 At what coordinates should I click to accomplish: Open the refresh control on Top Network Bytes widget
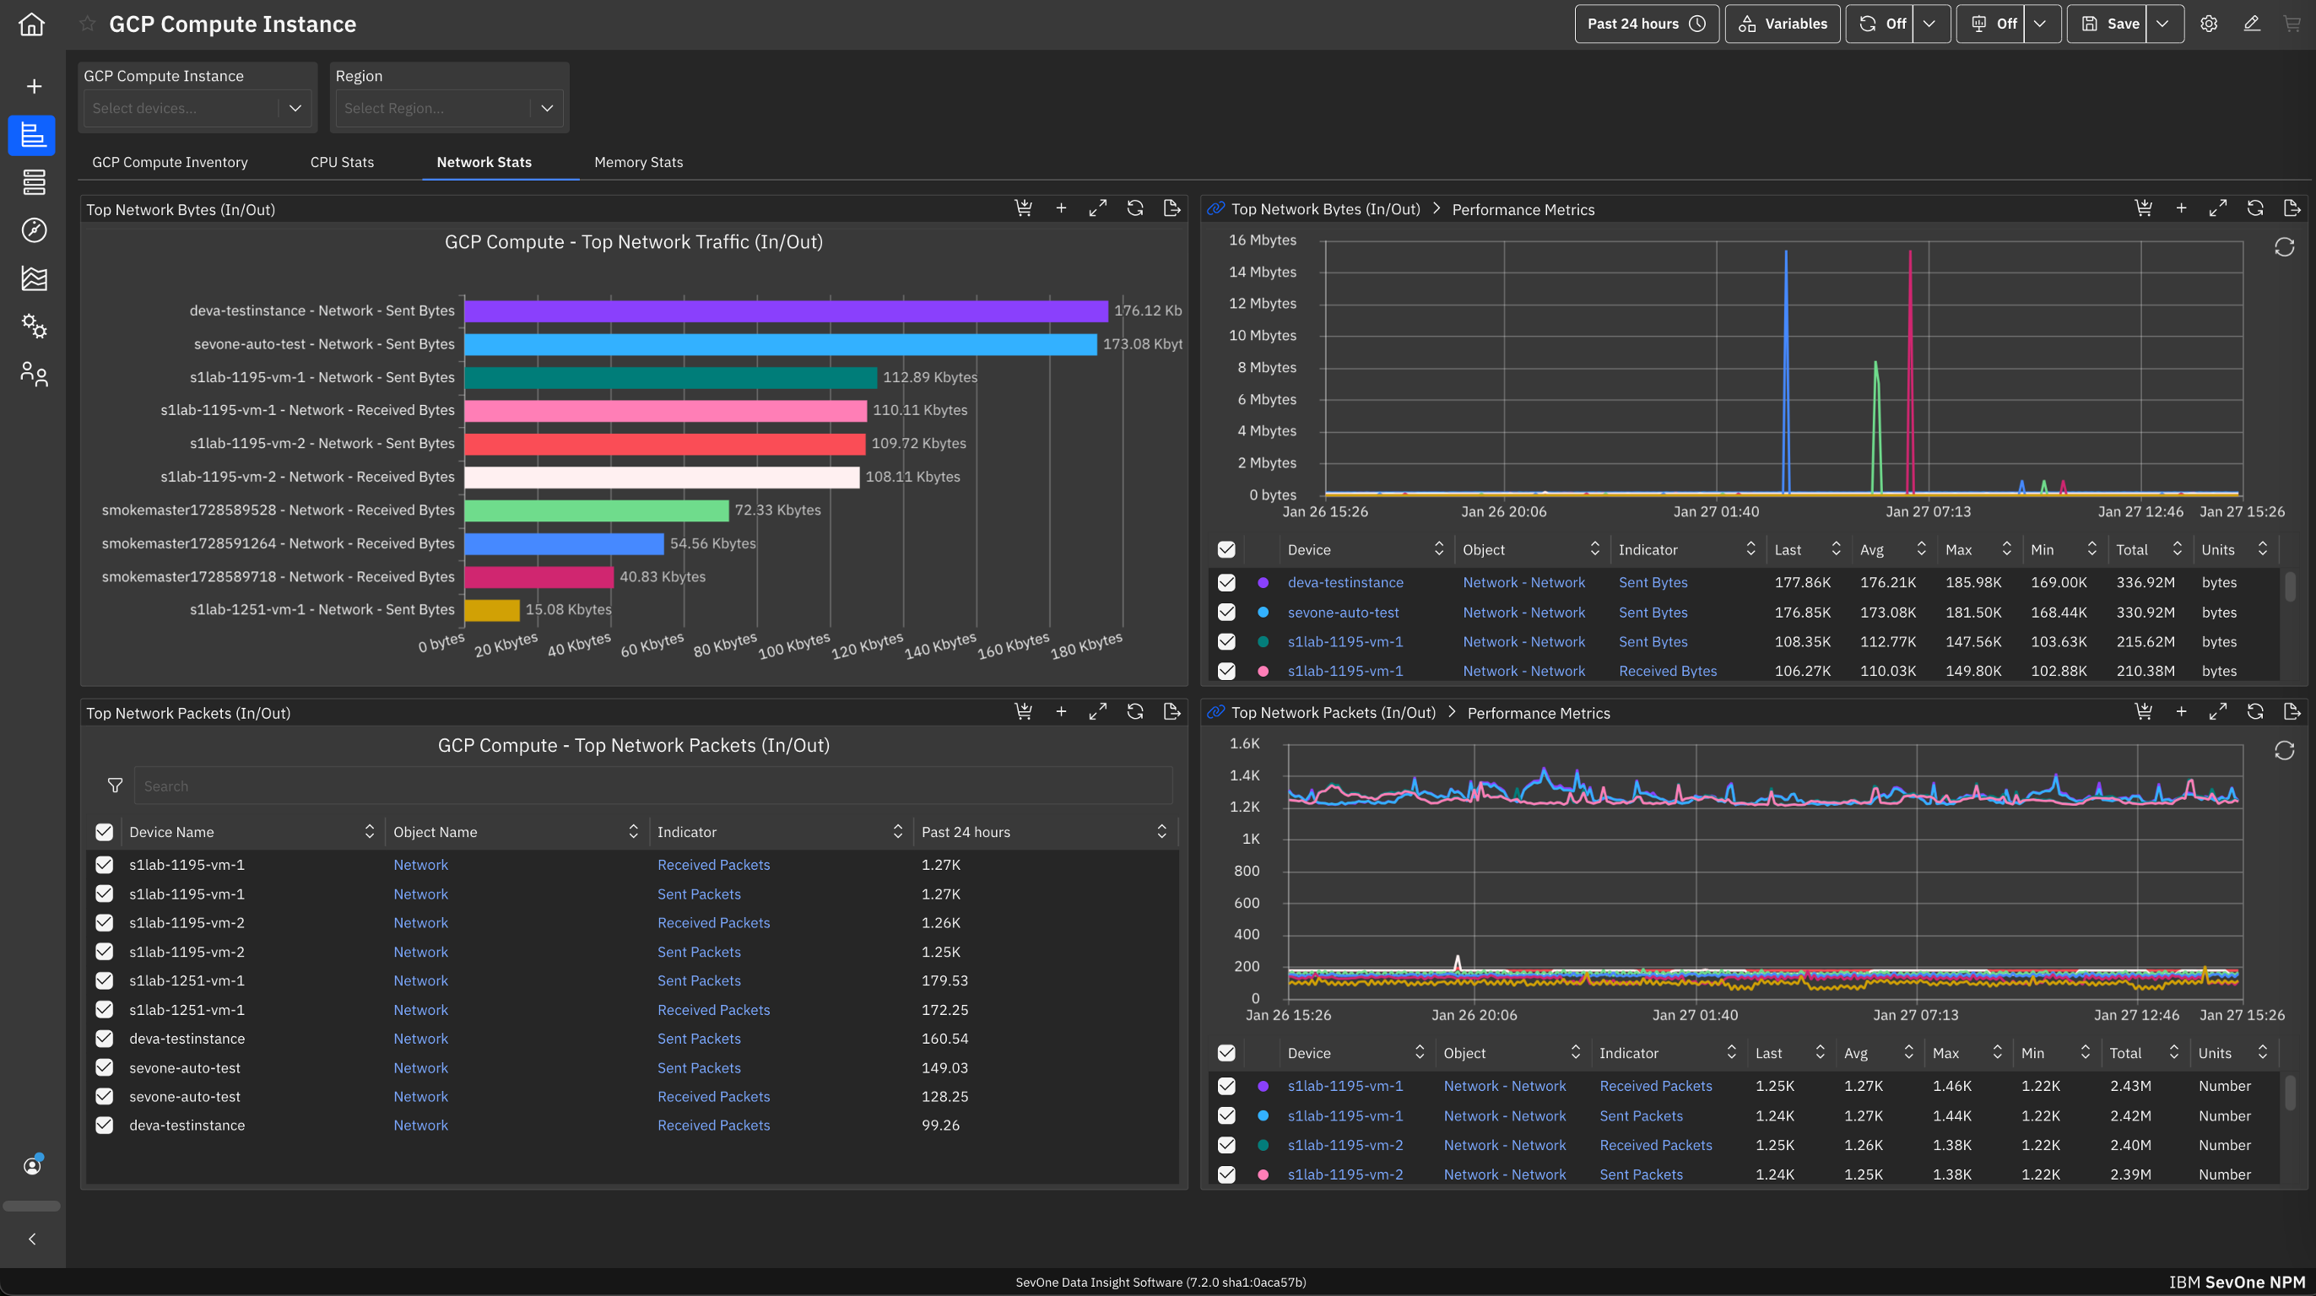1134,208
